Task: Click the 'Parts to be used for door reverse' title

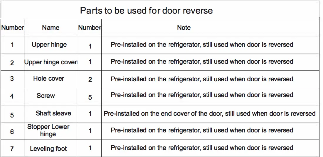Action: click(146, 11)
